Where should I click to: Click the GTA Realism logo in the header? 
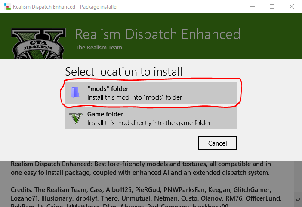[38, 43]
